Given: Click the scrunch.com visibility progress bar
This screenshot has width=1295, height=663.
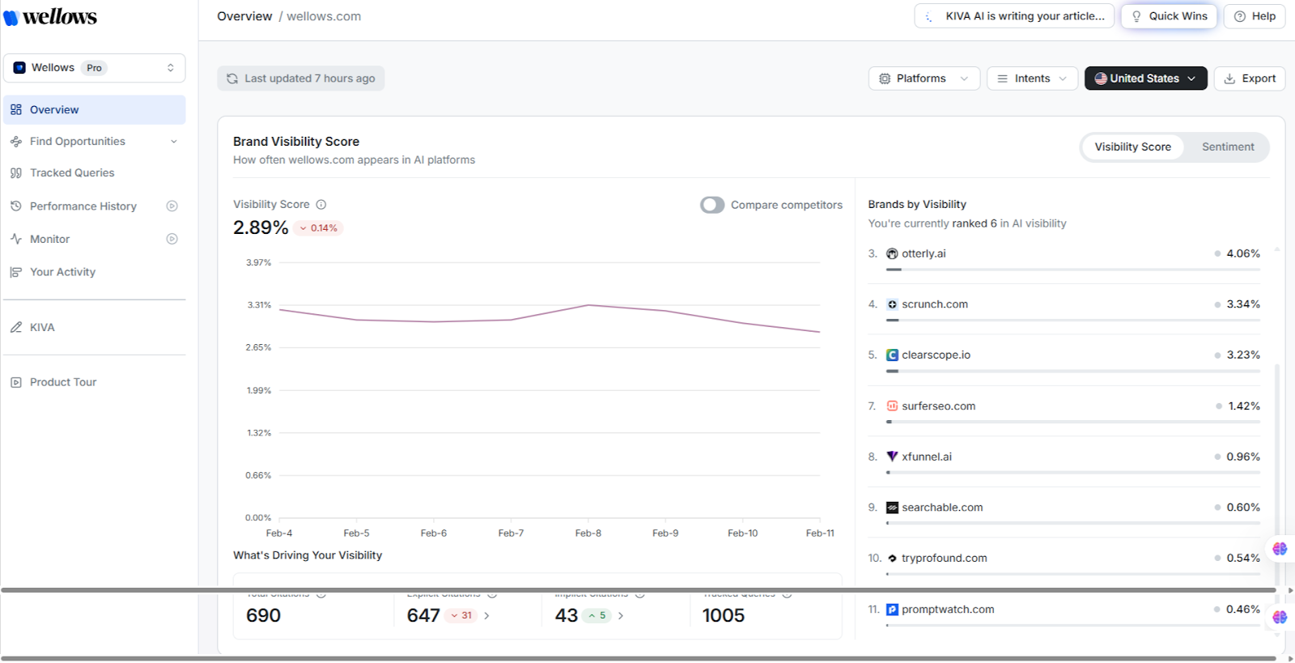Looking at the screenshot, I should coord(1072,321).
